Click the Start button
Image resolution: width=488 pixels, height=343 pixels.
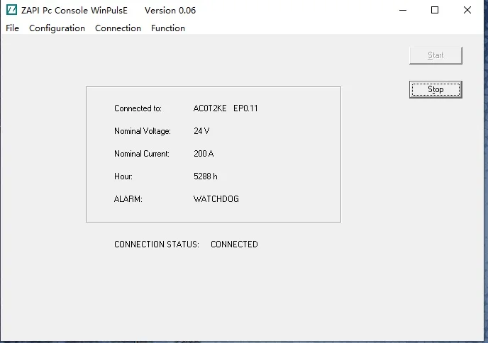[436, 56]
